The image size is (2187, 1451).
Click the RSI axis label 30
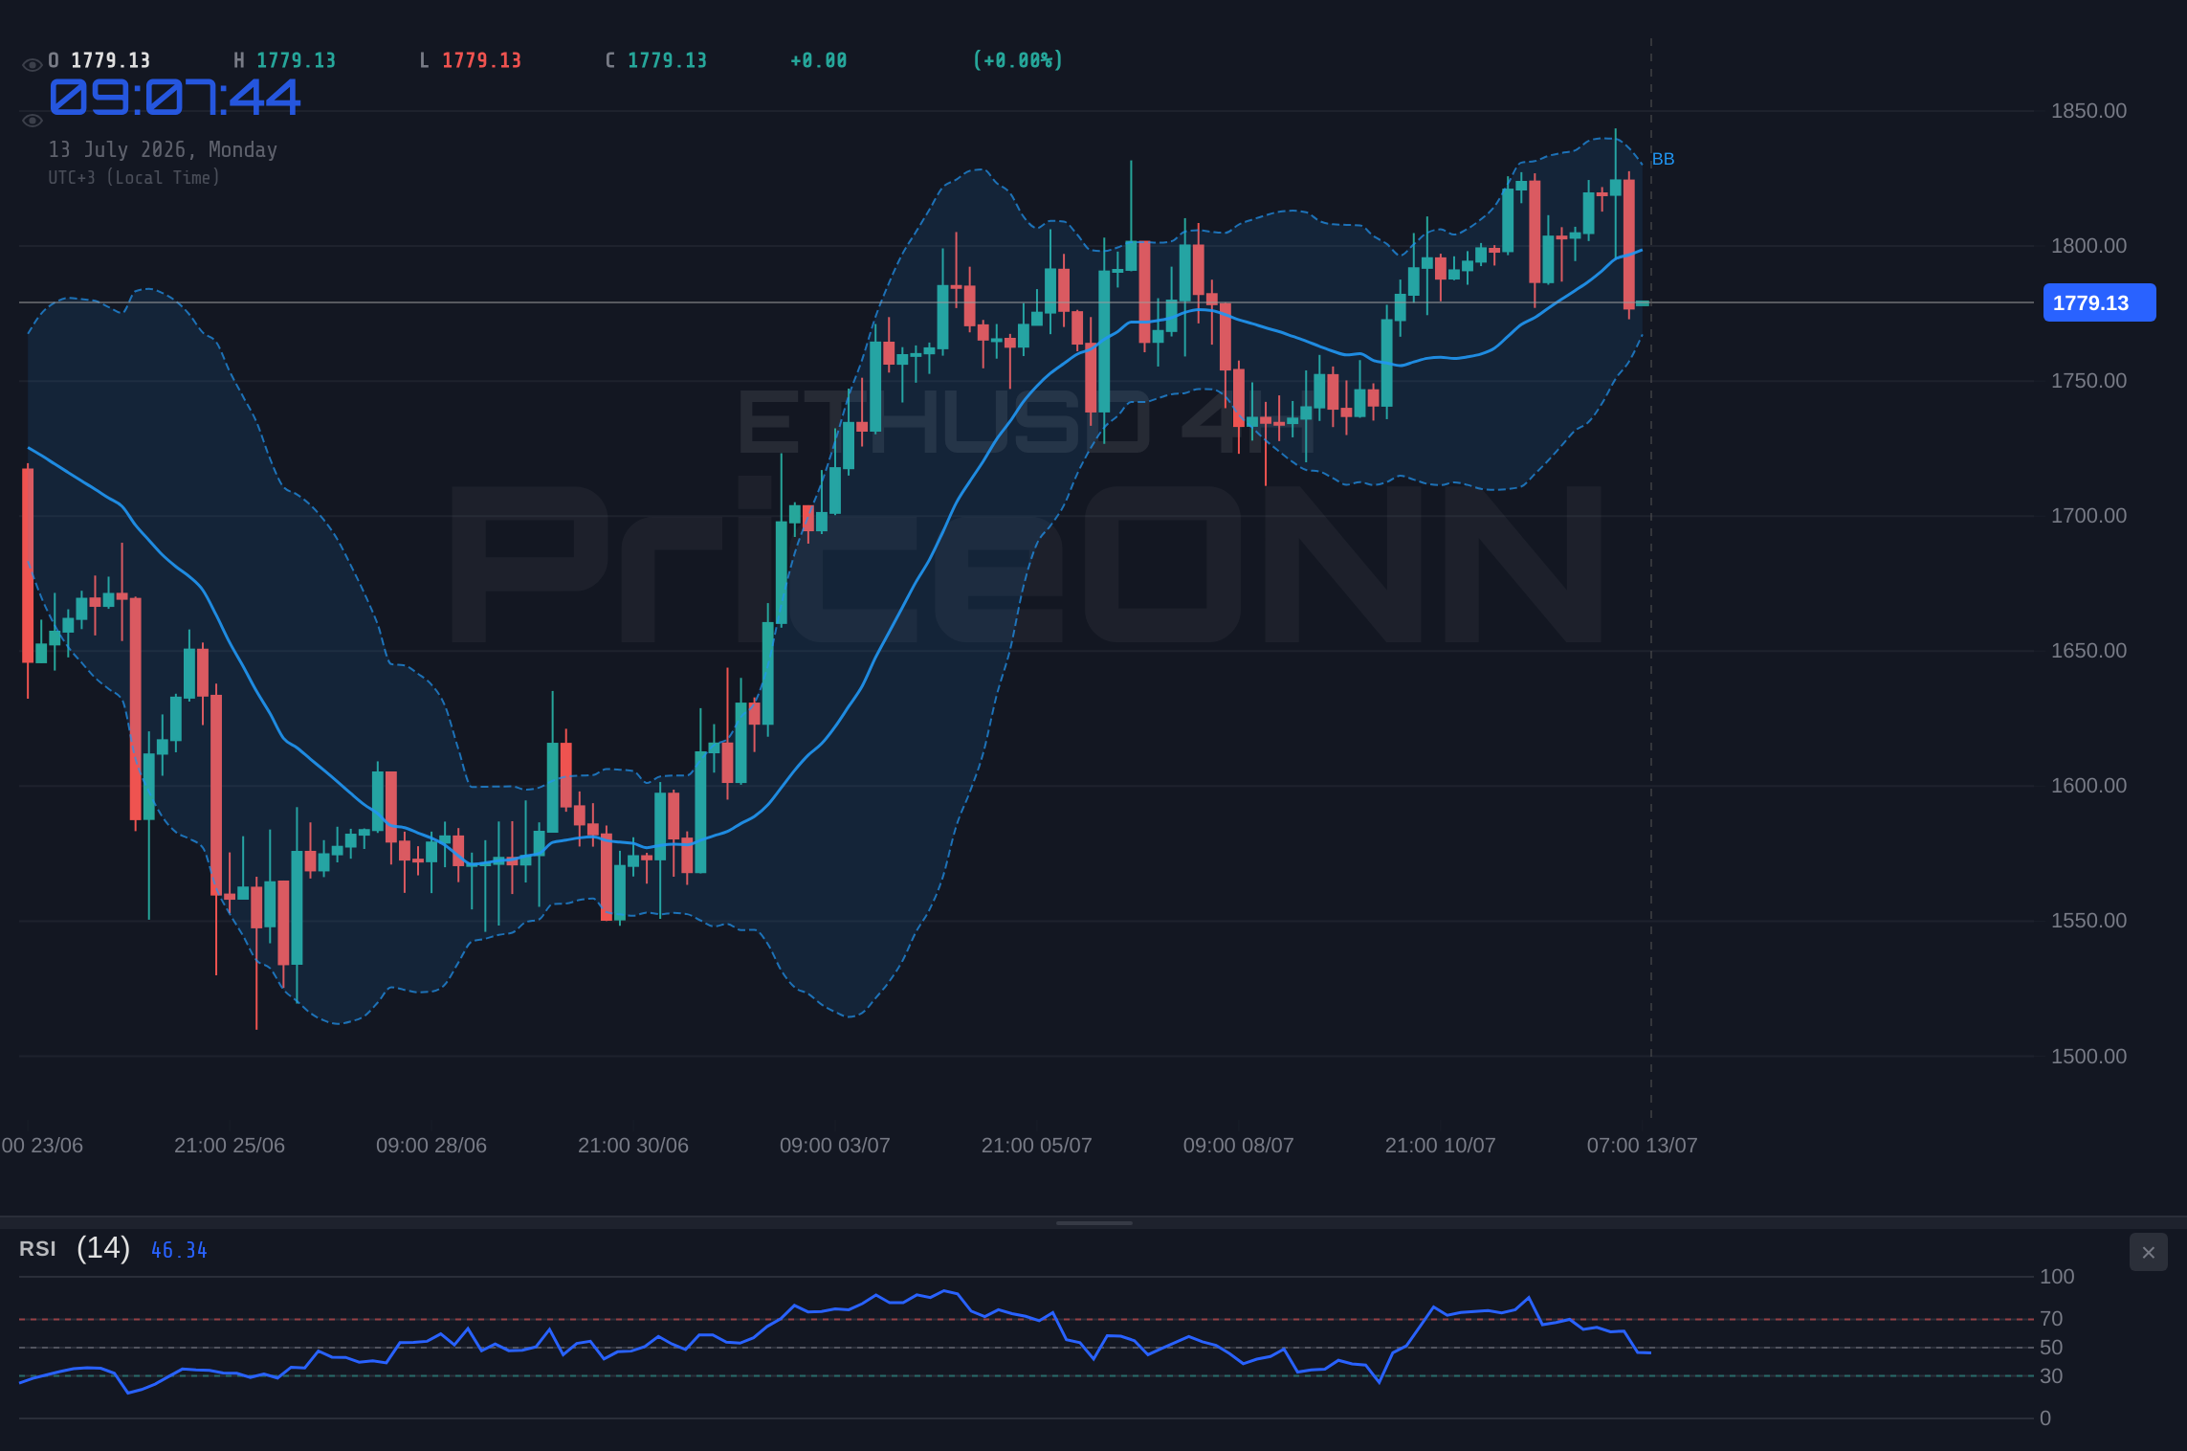point(2051,1376)
